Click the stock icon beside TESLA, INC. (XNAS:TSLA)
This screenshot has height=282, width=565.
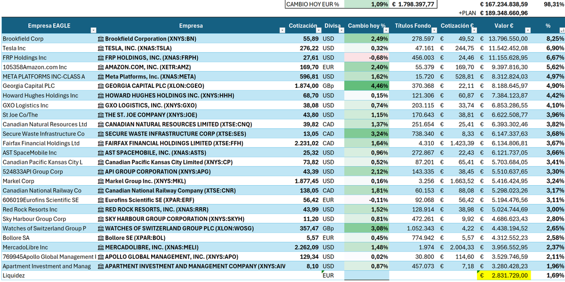click(101, 48)
